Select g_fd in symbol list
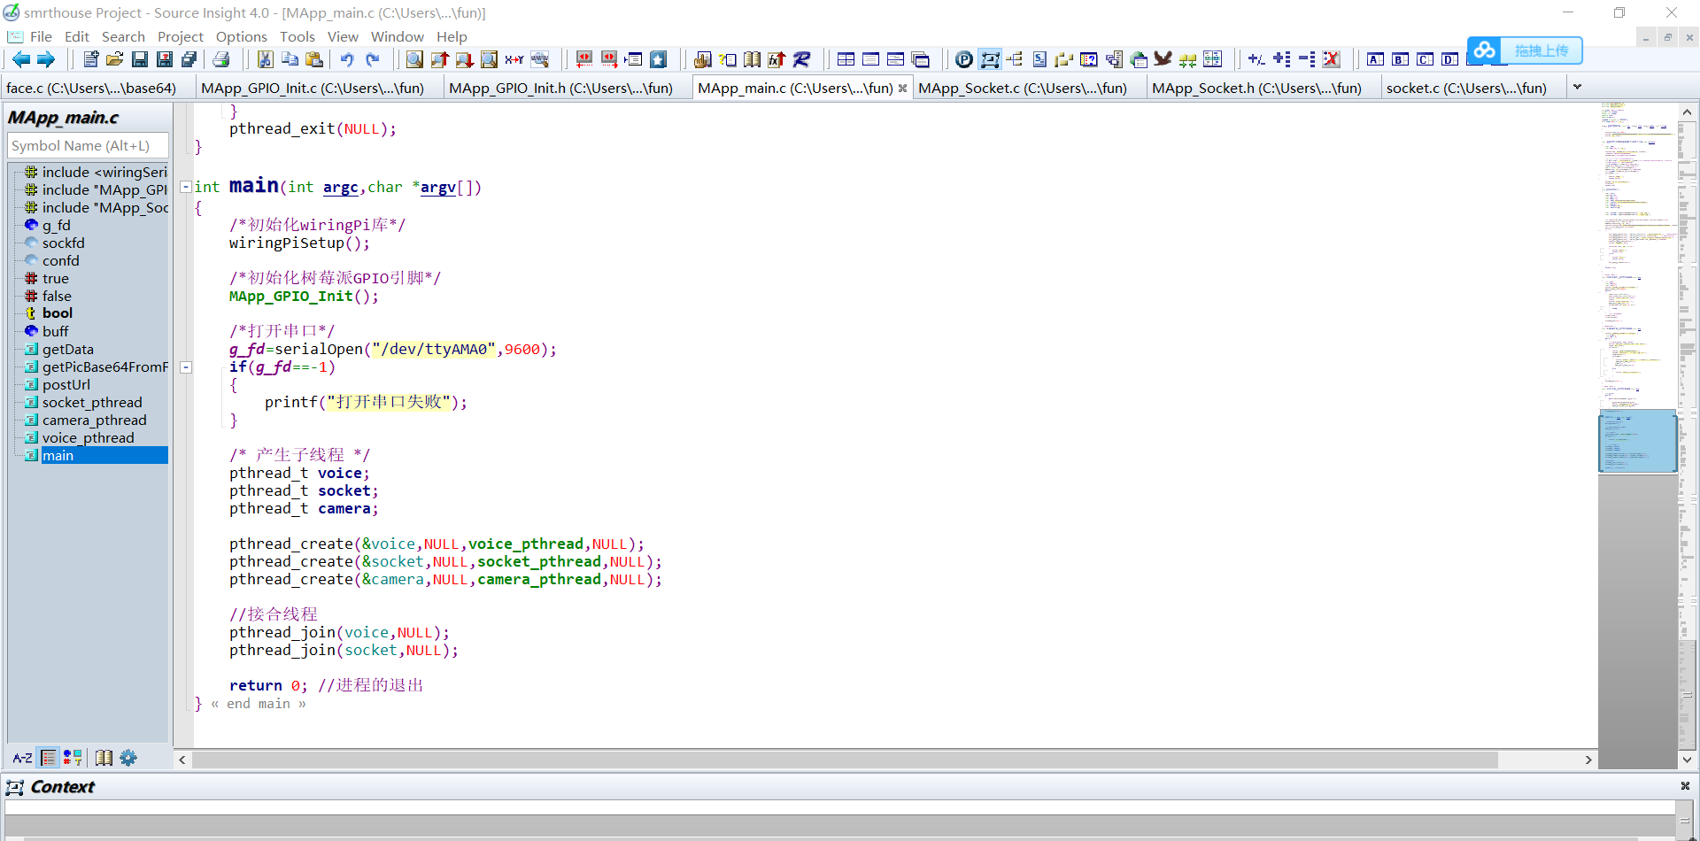Viewport: 1700px width, 841px height. [57, 225]
